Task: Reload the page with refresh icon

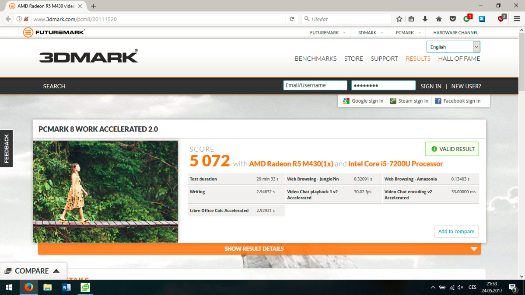Action: [x=292, y=19]
